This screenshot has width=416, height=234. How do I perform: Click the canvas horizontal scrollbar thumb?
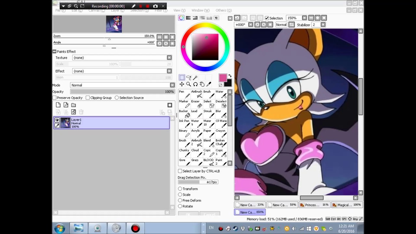click(x=312, y=198)
